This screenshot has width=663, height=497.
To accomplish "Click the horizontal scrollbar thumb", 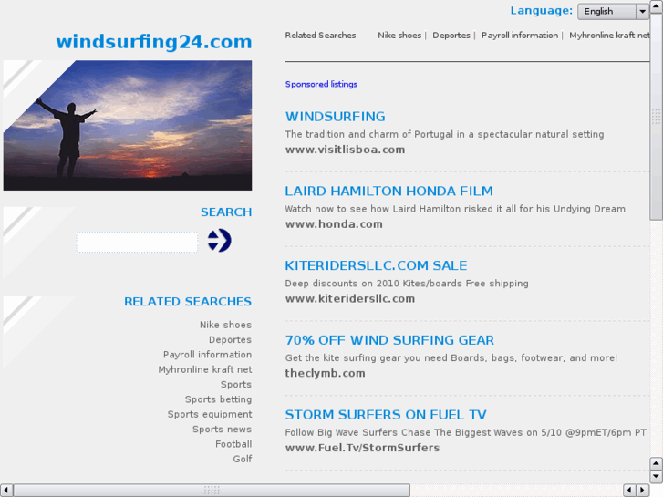I will (x=212, y=491).
